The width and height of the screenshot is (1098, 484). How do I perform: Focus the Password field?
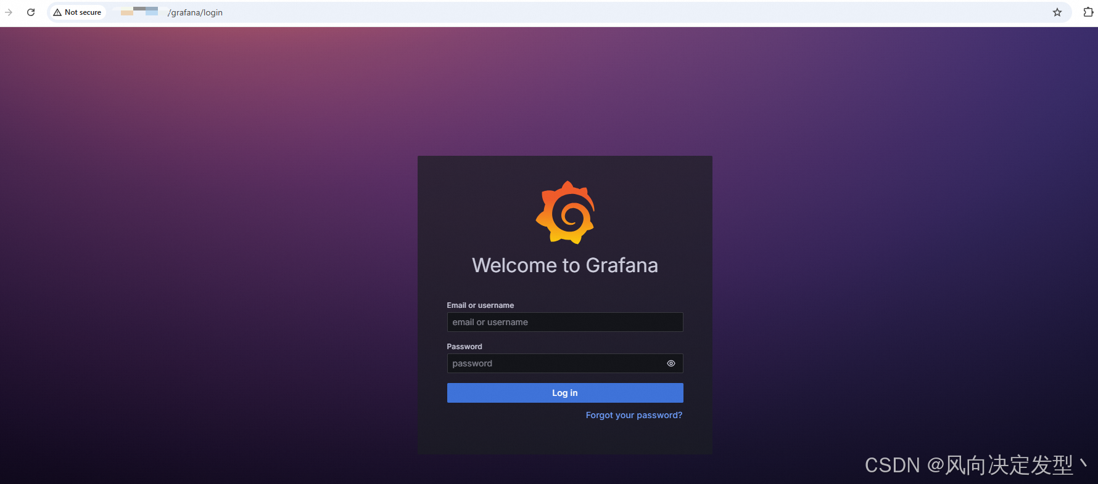click(565, 363)
